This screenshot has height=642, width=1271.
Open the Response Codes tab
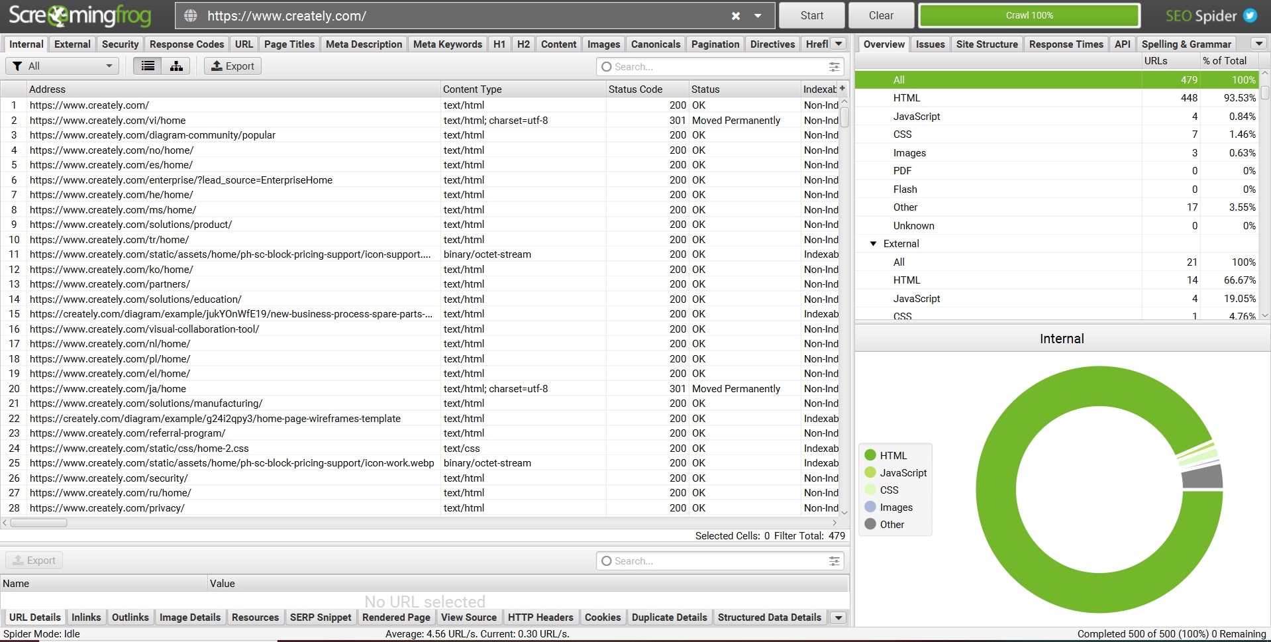(187, 44)
